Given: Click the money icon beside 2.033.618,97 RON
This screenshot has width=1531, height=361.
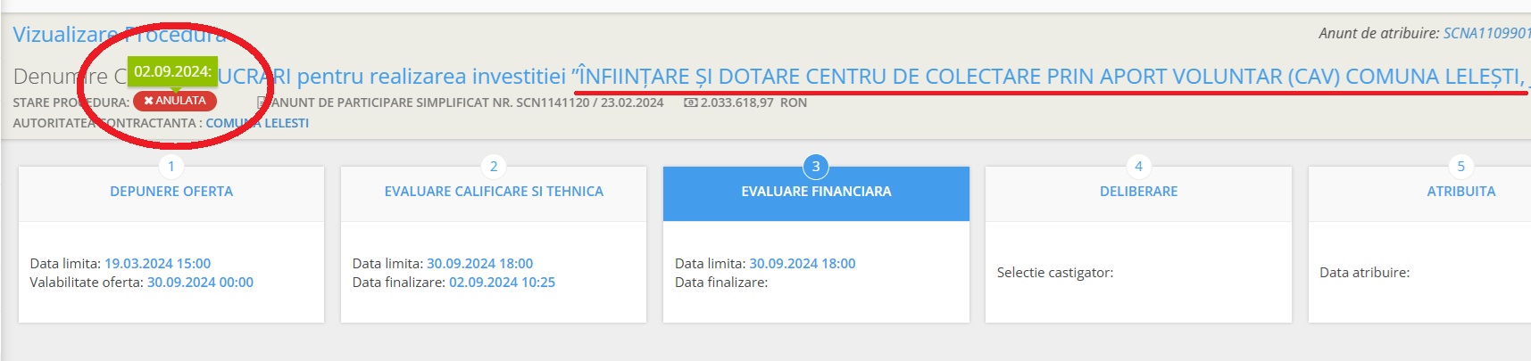Looking at the screenshot, I should click(x=690, y=103).
